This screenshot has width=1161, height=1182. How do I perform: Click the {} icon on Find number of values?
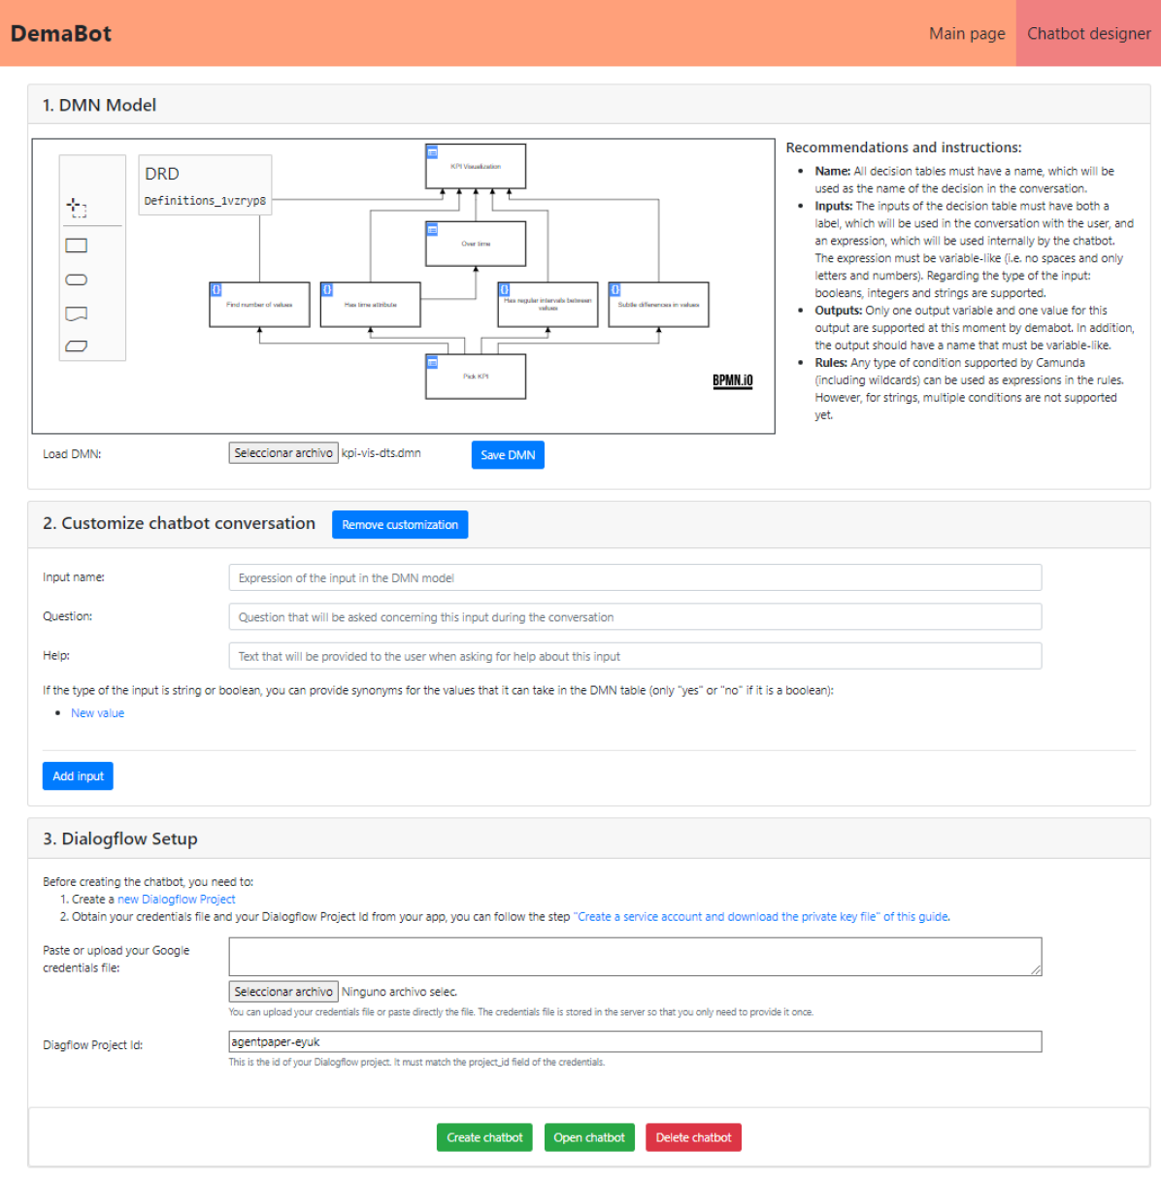click(x=215, y=288)
